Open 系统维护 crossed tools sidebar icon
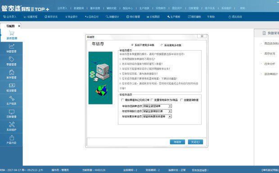The height and width of the screenshot is (173, 279). pos(12,125)
